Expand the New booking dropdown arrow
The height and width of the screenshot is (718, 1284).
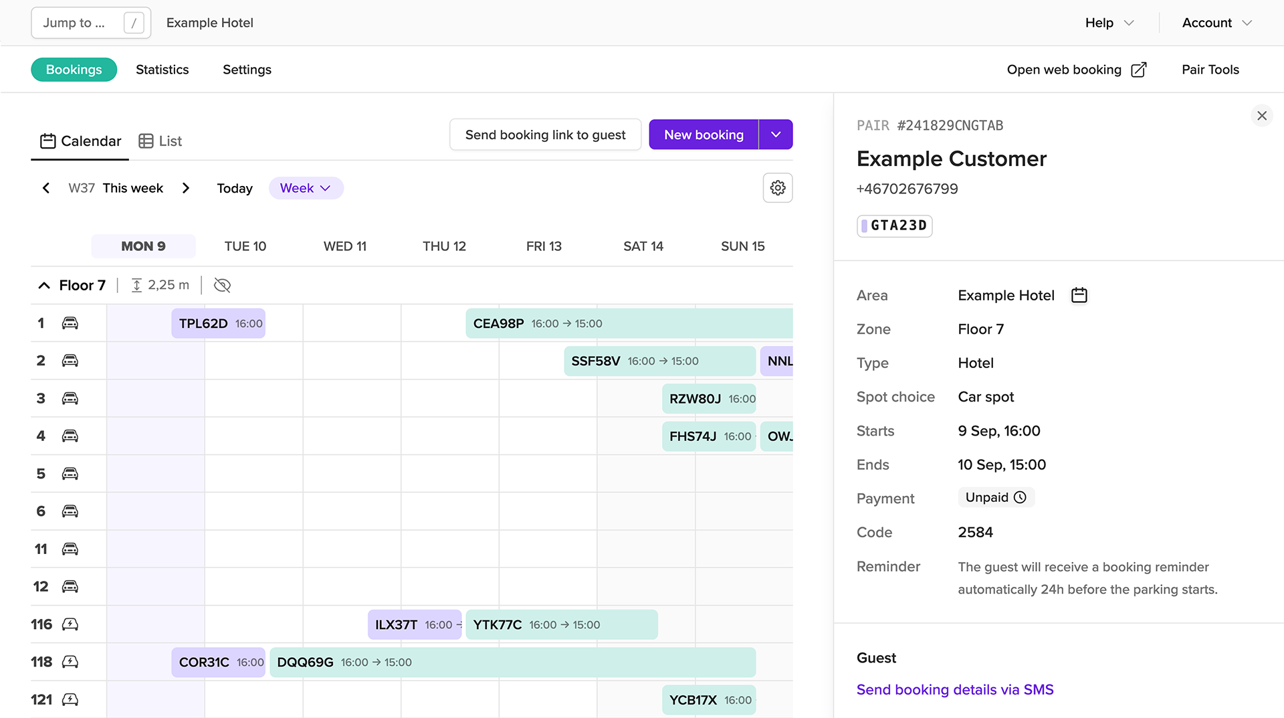pos(776,134)
